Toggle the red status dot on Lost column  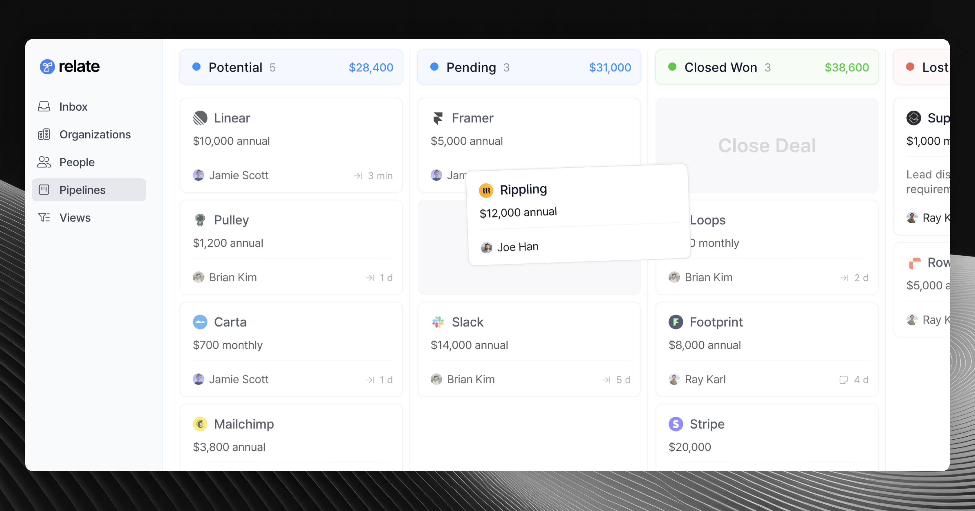[910, 67]
